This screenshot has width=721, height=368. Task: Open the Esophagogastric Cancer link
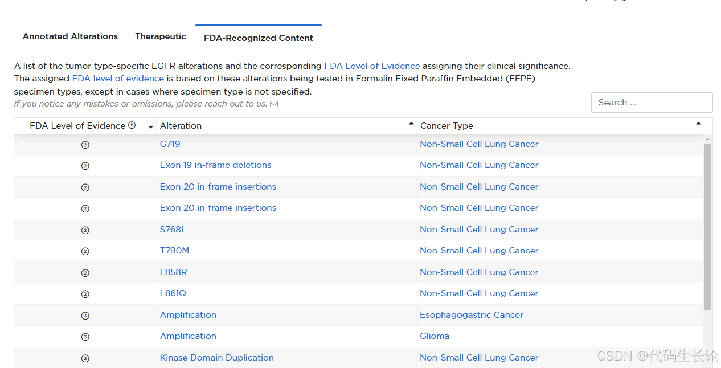point(472,315)
